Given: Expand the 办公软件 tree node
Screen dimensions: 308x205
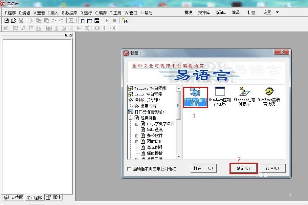Looking at the screenshot, I should point(137,136).
